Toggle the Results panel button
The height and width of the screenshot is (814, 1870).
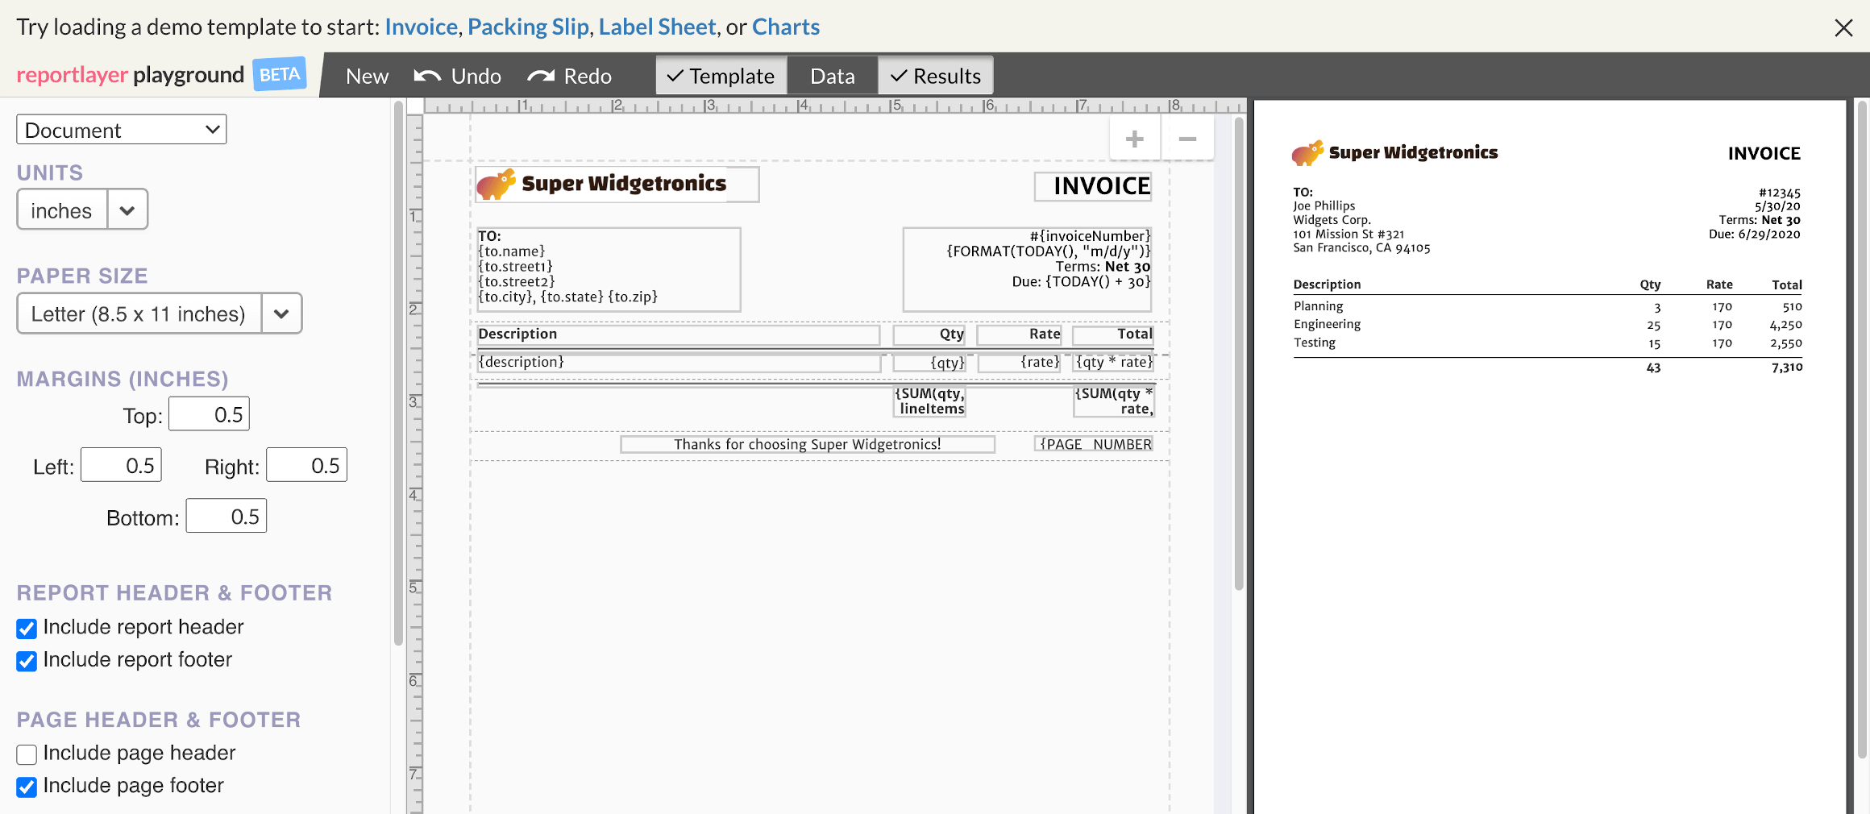click(936, 76)
